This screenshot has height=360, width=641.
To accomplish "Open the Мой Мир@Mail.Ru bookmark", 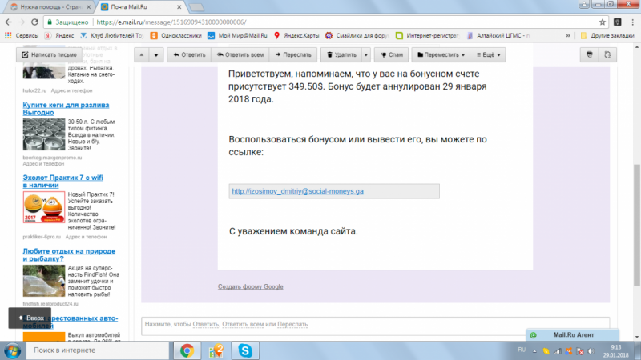I will (237, 35).
